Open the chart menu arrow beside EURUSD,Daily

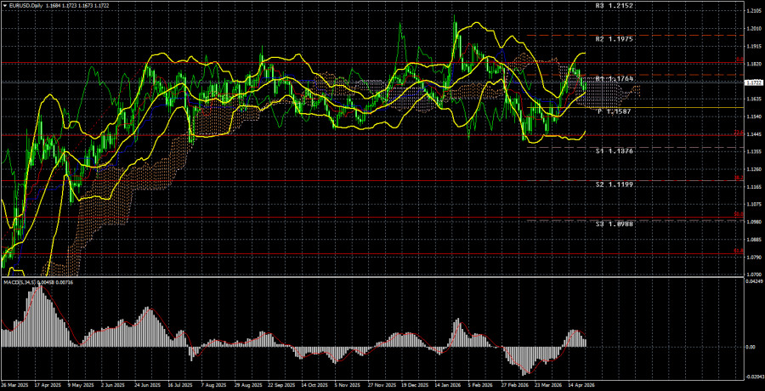4,5
